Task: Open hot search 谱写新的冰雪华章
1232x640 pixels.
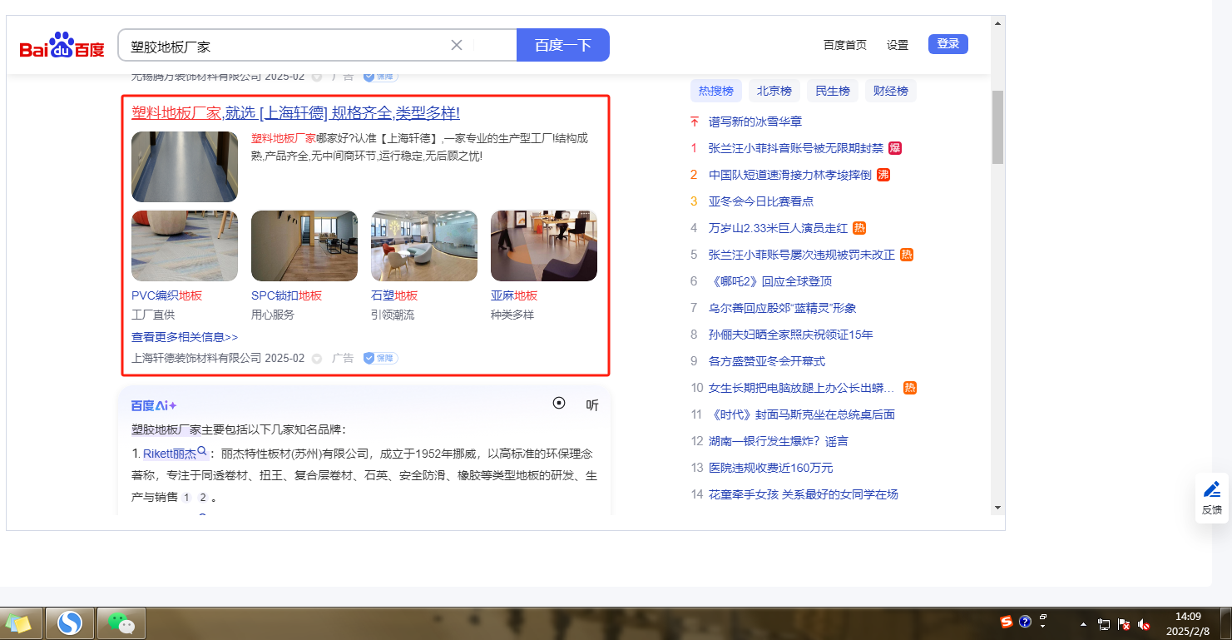Action: pos(755,122)
